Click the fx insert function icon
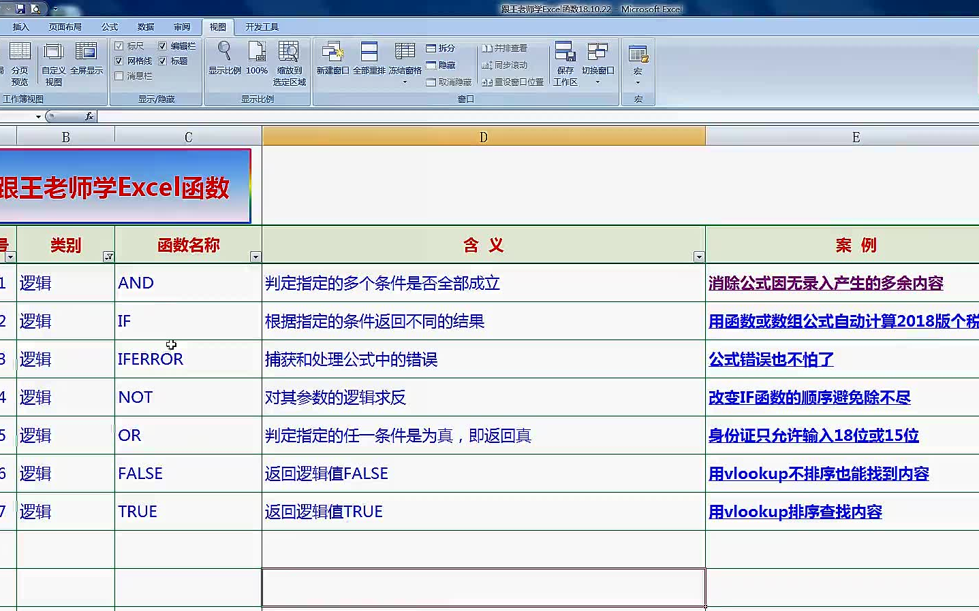979x611 pixels. pos(89,116)
